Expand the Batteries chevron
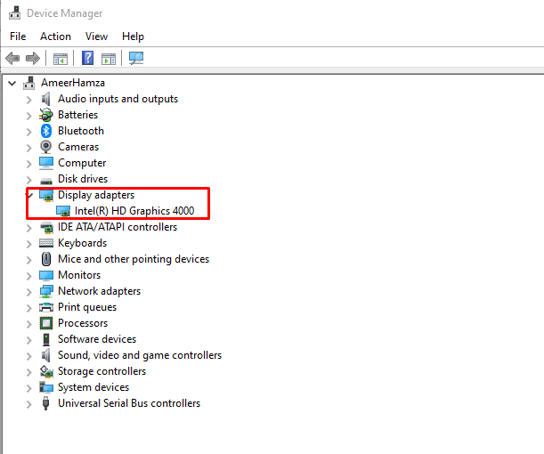This screenshot has width=544, height=454. (x=29, y=116)
